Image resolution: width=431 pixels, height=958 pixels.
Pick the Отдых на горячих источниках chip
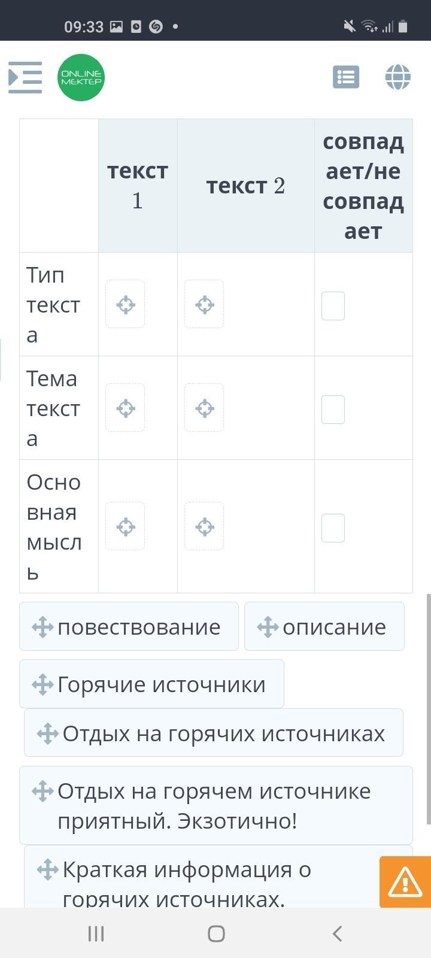coord(213,733)
